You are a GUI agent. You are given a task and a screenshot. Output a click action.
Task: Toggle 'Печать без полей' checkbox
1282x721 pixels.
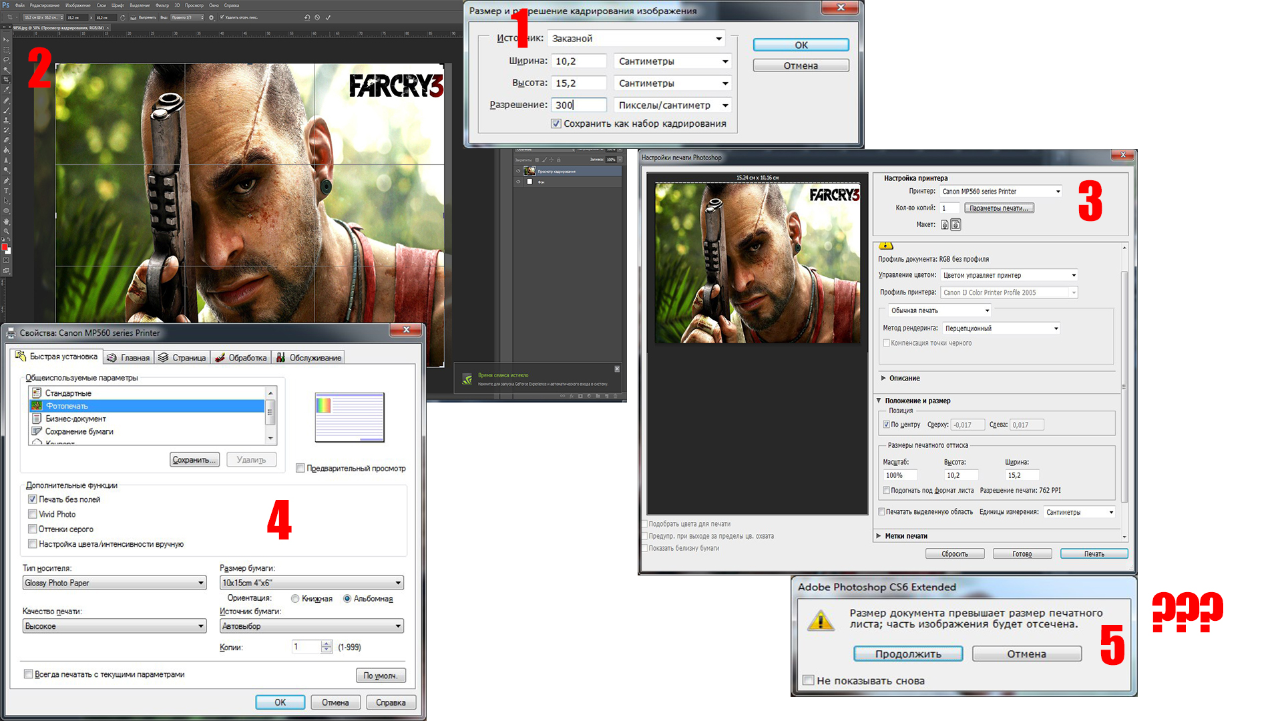31,498
